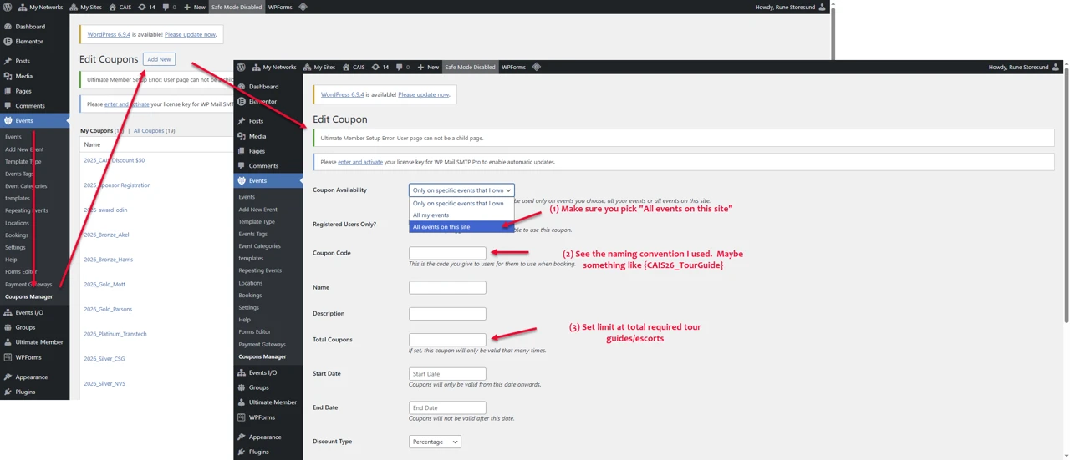Click Safe Mode Disabled in background admin bar

[237, 7]
